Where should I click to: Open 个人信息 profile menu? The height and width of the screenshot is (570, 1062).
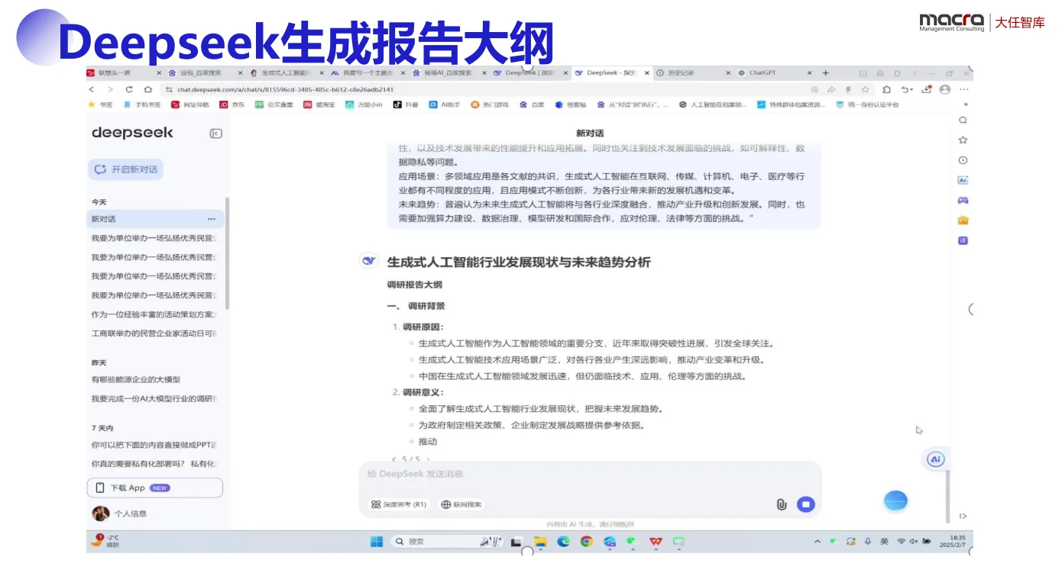(119, 514)
